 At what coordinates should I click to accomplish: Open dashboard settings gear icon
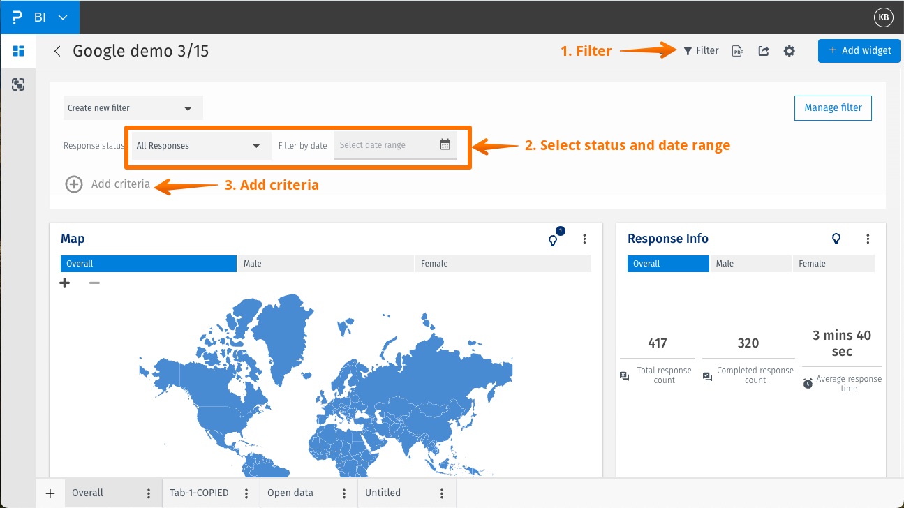pyautogui.click(x=790, y=51)
